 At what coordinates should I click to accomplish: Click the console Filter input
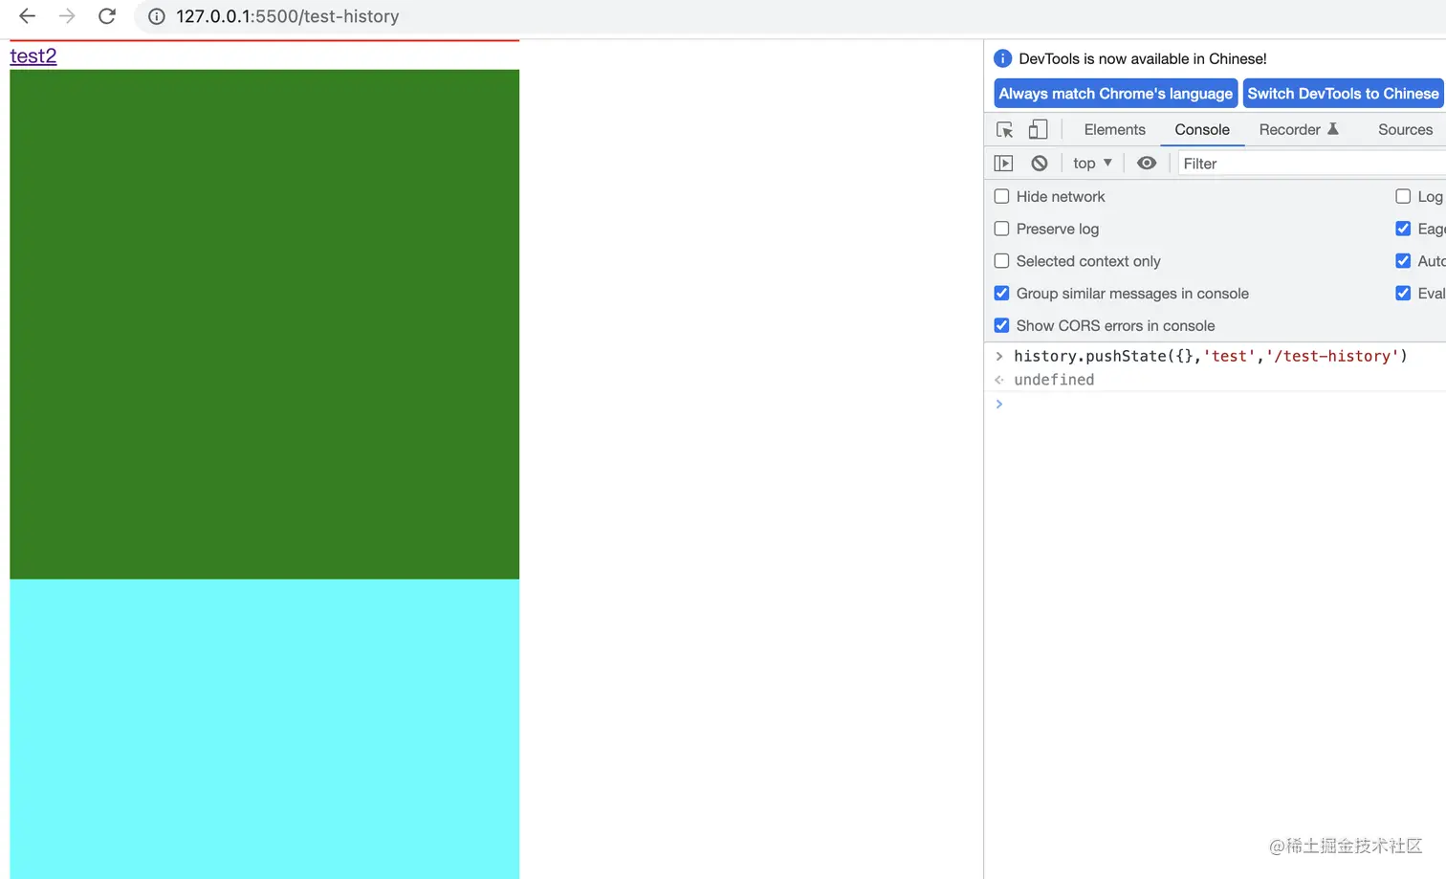tap(1310, 164)
